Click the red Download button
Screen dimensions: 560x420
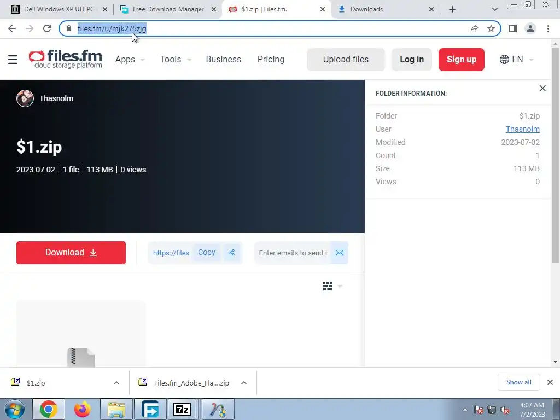click(71, 253)
